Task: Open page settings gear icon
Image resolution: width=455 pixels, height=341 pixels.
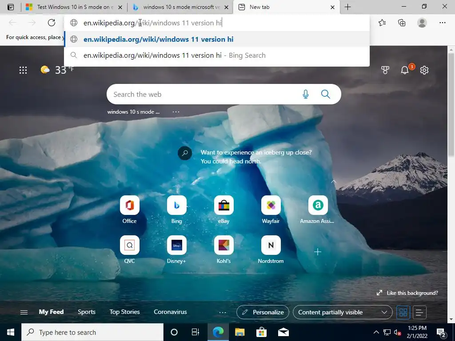Action: click(x=424, y=70)
